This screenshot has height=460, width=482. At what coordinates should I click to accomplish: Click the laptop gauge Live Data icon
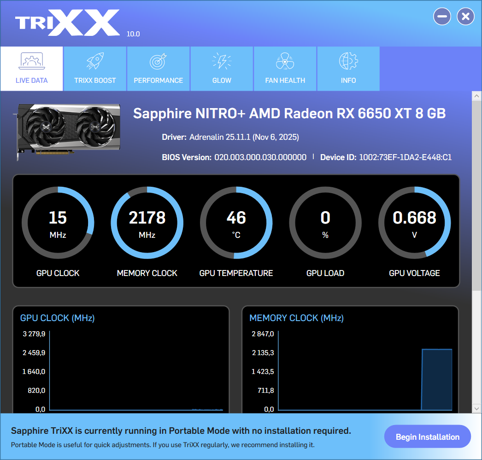coord(32,61)
